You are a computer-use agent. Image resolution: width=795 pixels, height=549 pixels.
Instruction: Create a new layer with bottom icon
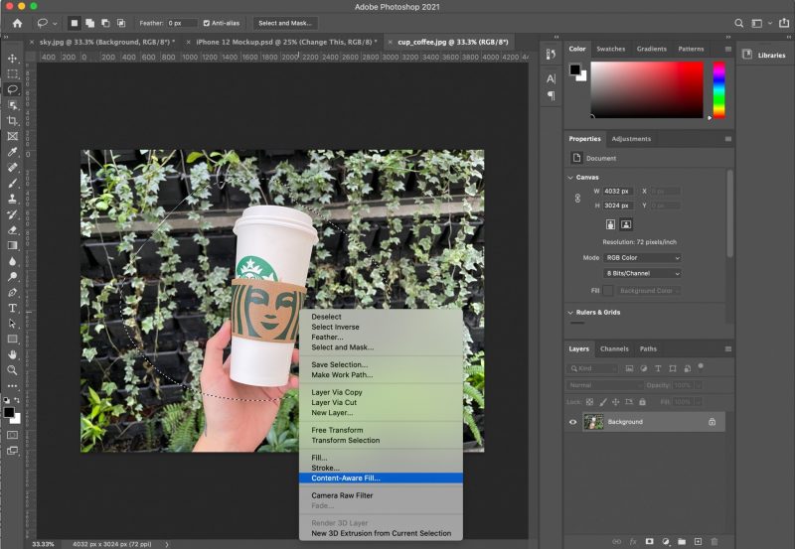coord(699,541)
